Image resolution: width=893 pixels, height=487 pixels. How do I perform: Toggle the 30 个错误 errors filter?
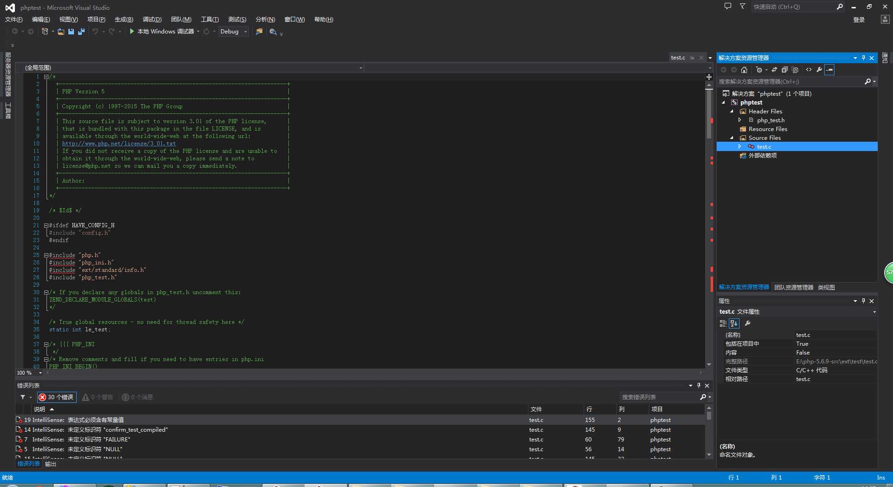click(56, 397)
